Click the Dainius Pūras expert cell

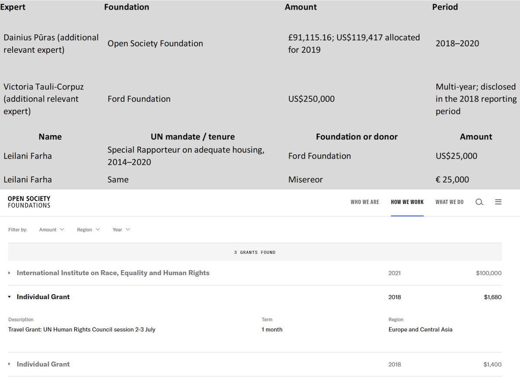[x=51, y=43]
